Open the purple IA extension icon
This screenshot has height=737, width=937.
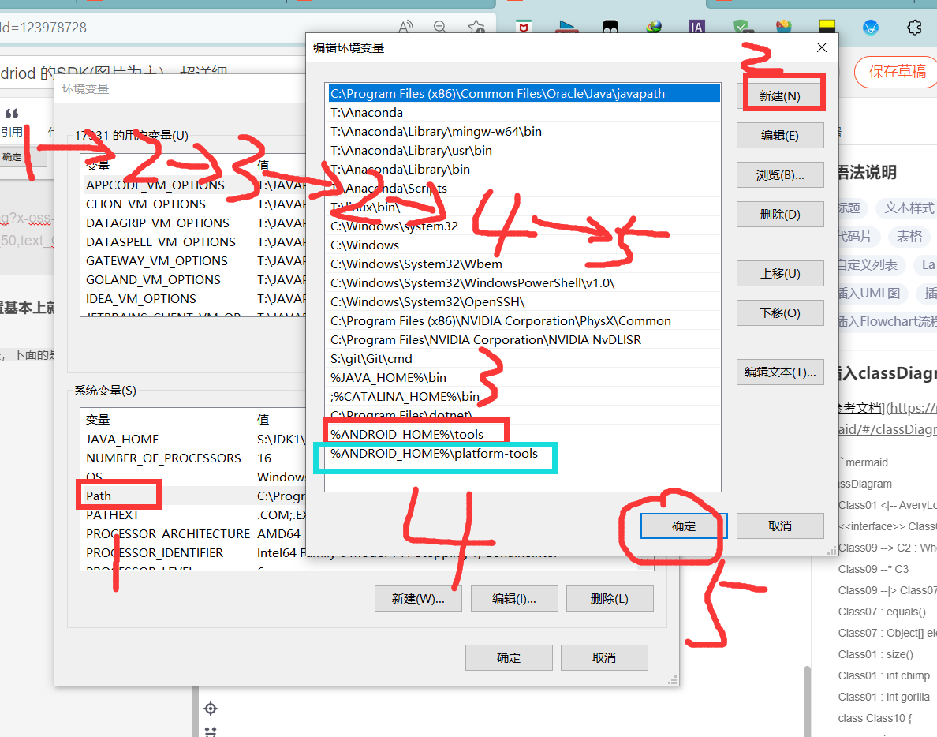pos(696,27)
